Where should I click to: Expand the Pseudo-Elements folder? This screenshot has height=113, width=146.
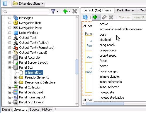(16, 77)
